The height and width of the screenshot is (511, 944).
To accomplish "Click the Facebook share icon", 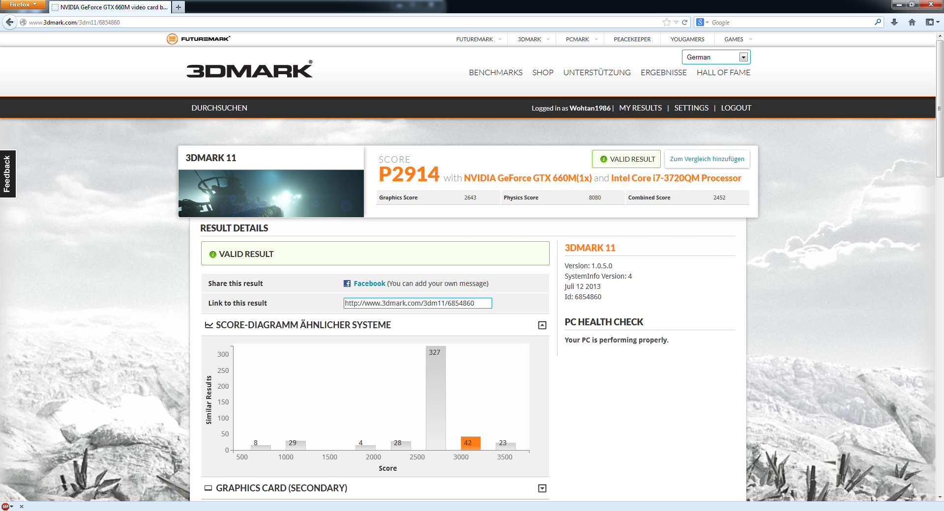I will (347, 284).
